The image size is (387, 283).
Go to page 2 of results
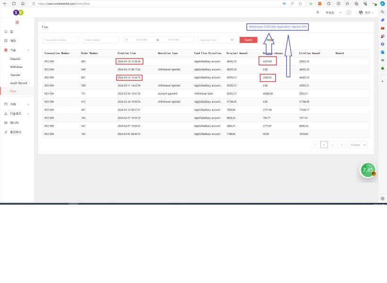(x=333, y=145)
